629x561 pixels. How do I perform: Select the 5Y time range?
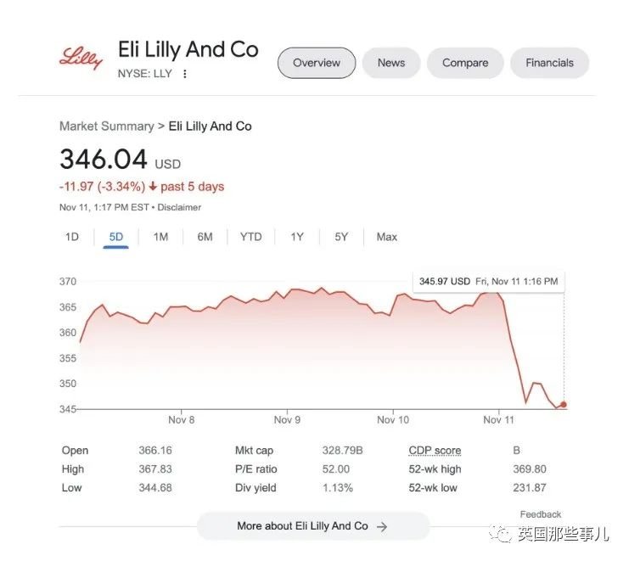tap(341, 237)
